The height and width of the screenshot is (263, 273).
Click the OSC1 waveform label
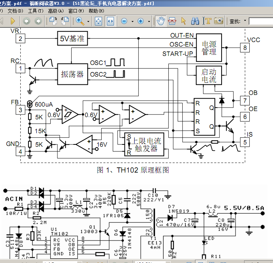pyautogui.click(x=98, y=63)
